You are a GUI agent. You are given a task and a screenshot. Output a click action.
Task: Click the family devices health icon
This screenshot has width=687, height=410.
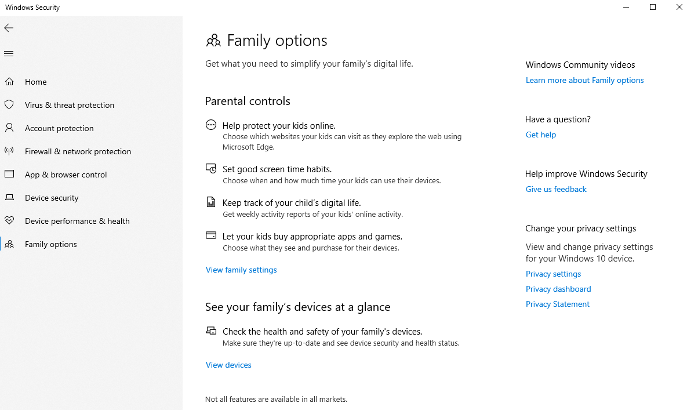pyautogui.click(x=210, y=331)
